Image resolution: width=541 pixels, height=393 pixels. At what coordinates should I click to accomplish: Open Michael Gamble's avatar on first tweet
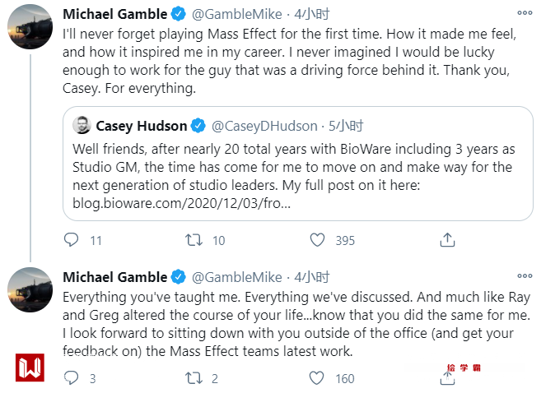(x=29, y=26)
